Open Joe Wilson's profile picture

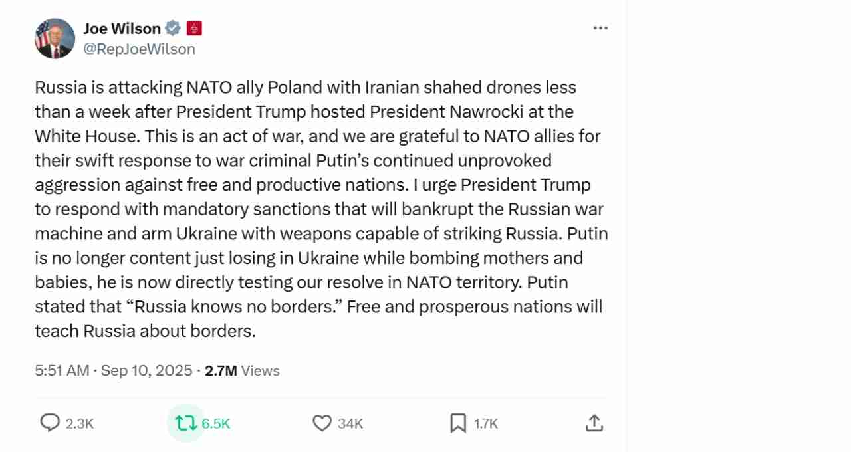click(x=55, y=39)
